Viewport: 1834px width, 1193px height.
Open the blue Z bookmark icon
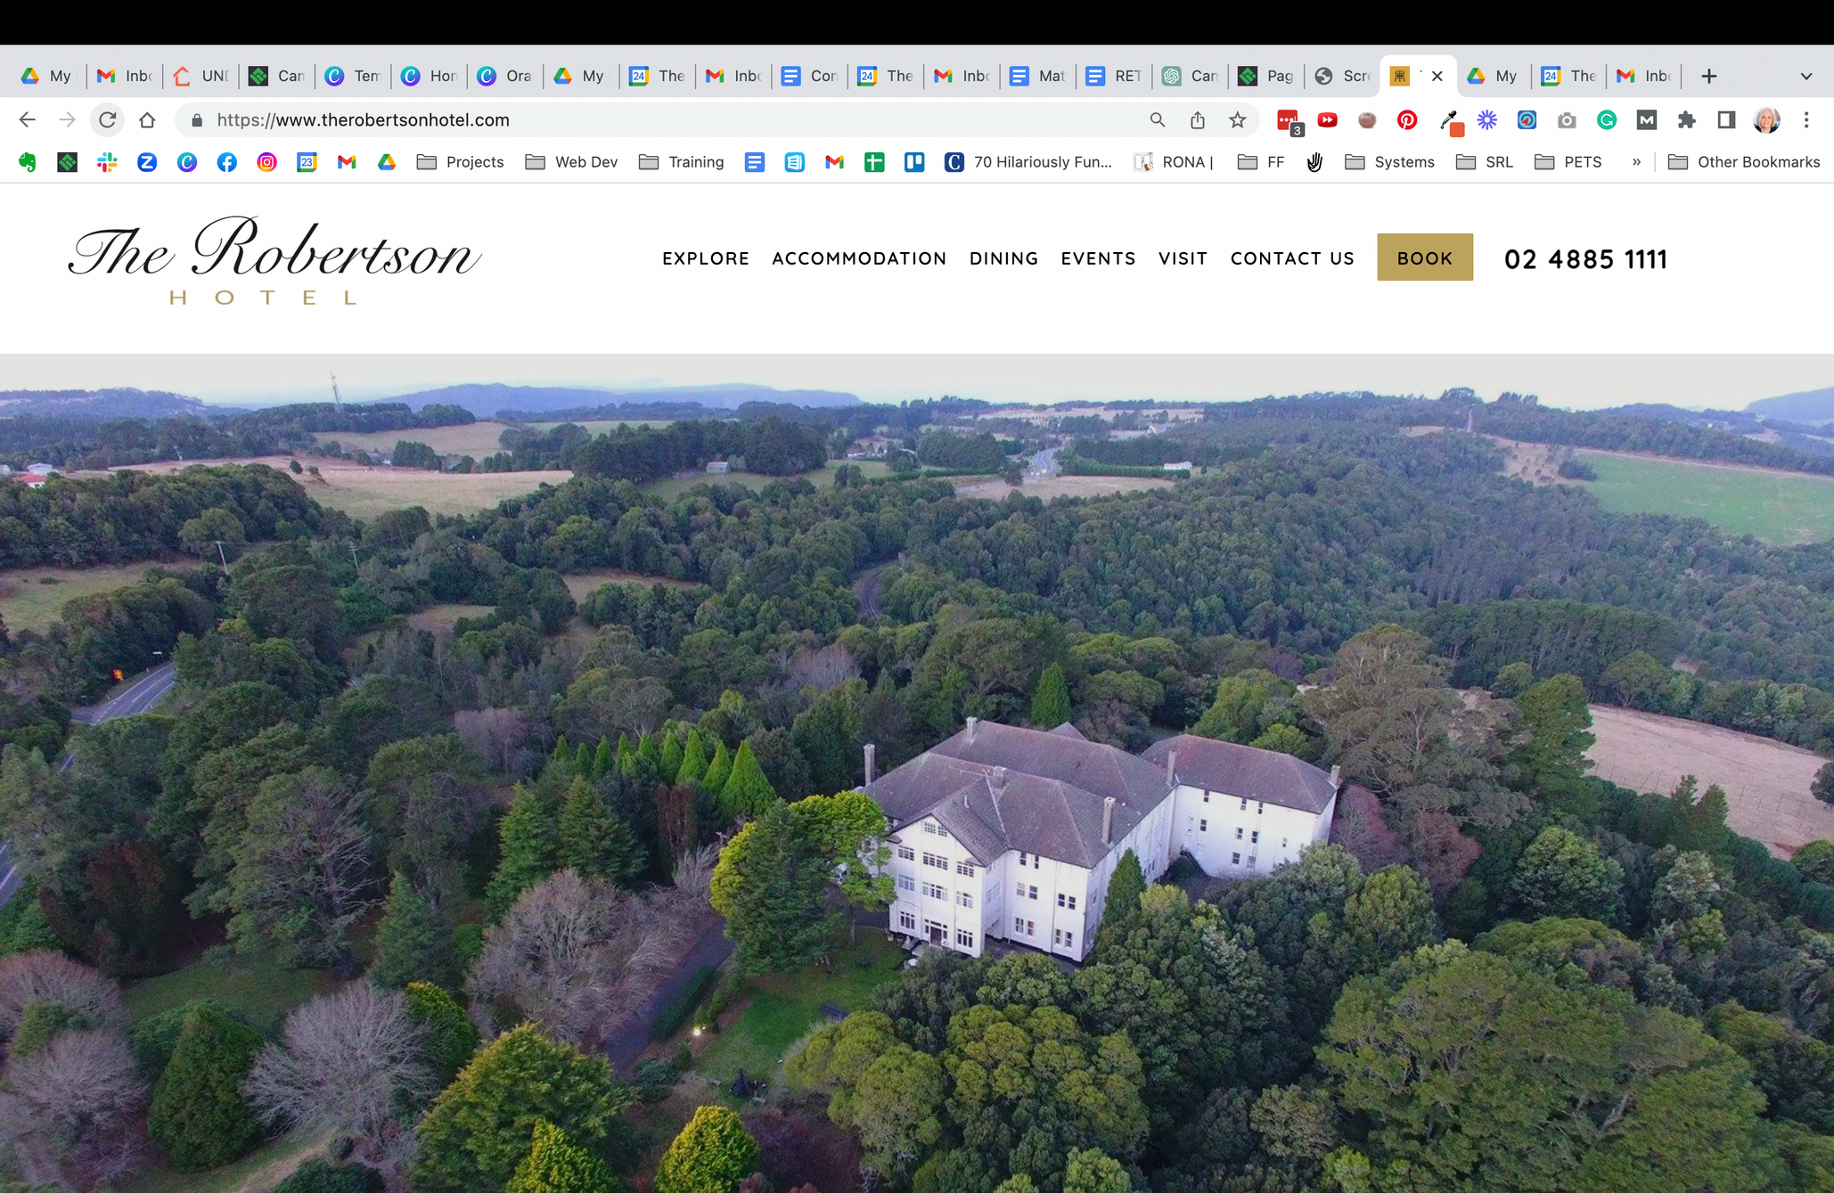147,161
